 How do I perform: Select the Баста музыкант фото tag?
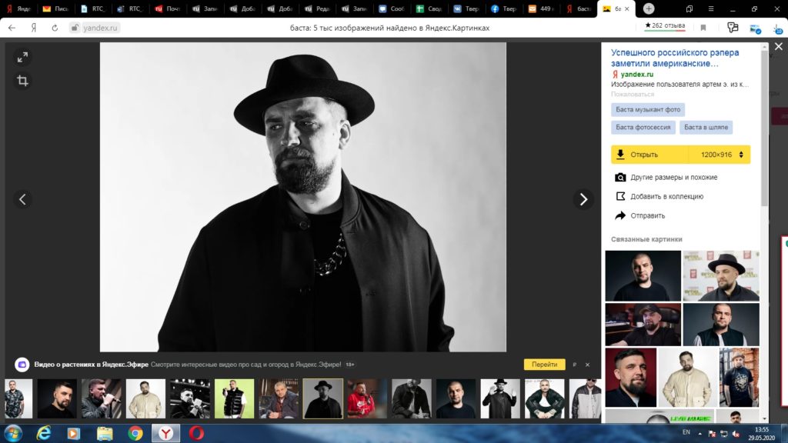point(648,110)
